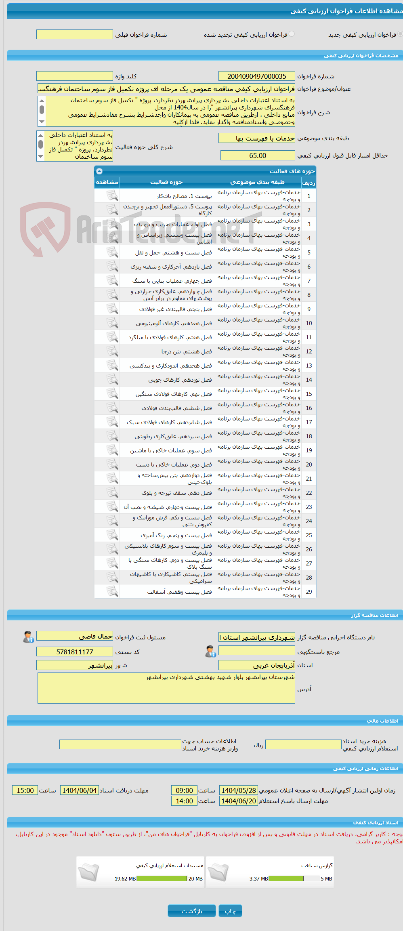Image resolution: width=403 pixels, height=931 pixels.
Task: Click view magnifier icon in row 2
Action: click(112, 210)
